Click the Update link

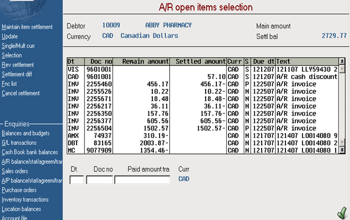click(x=10, y=36)
